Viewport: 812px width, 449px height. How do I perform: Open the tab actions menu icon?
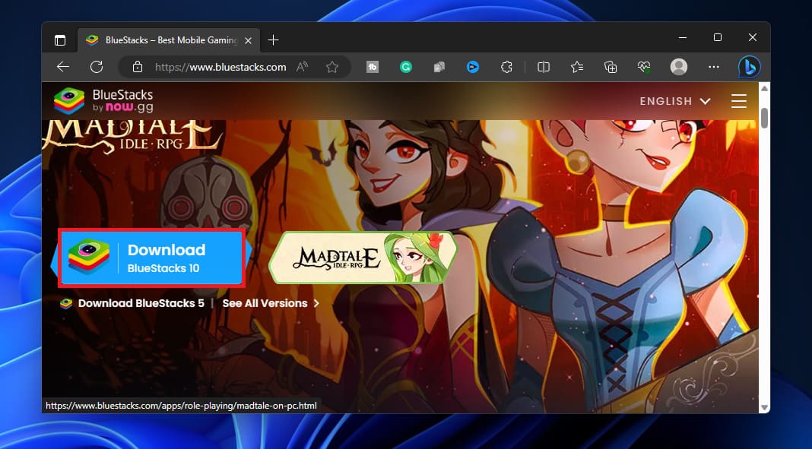coord(60,40)
